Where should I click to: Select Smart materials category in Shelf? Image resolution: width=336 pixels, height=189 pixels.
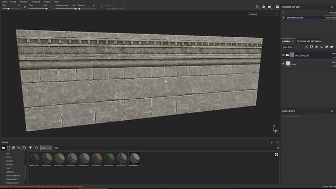click(13, 175)
